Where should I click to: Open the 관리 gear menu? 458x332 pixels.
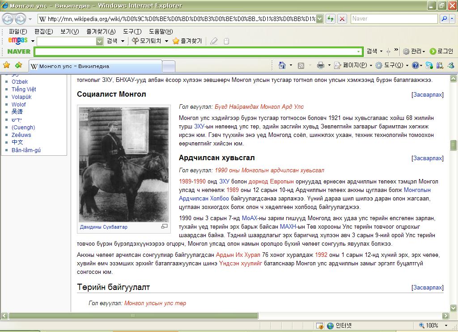click(x=414, y=51)
